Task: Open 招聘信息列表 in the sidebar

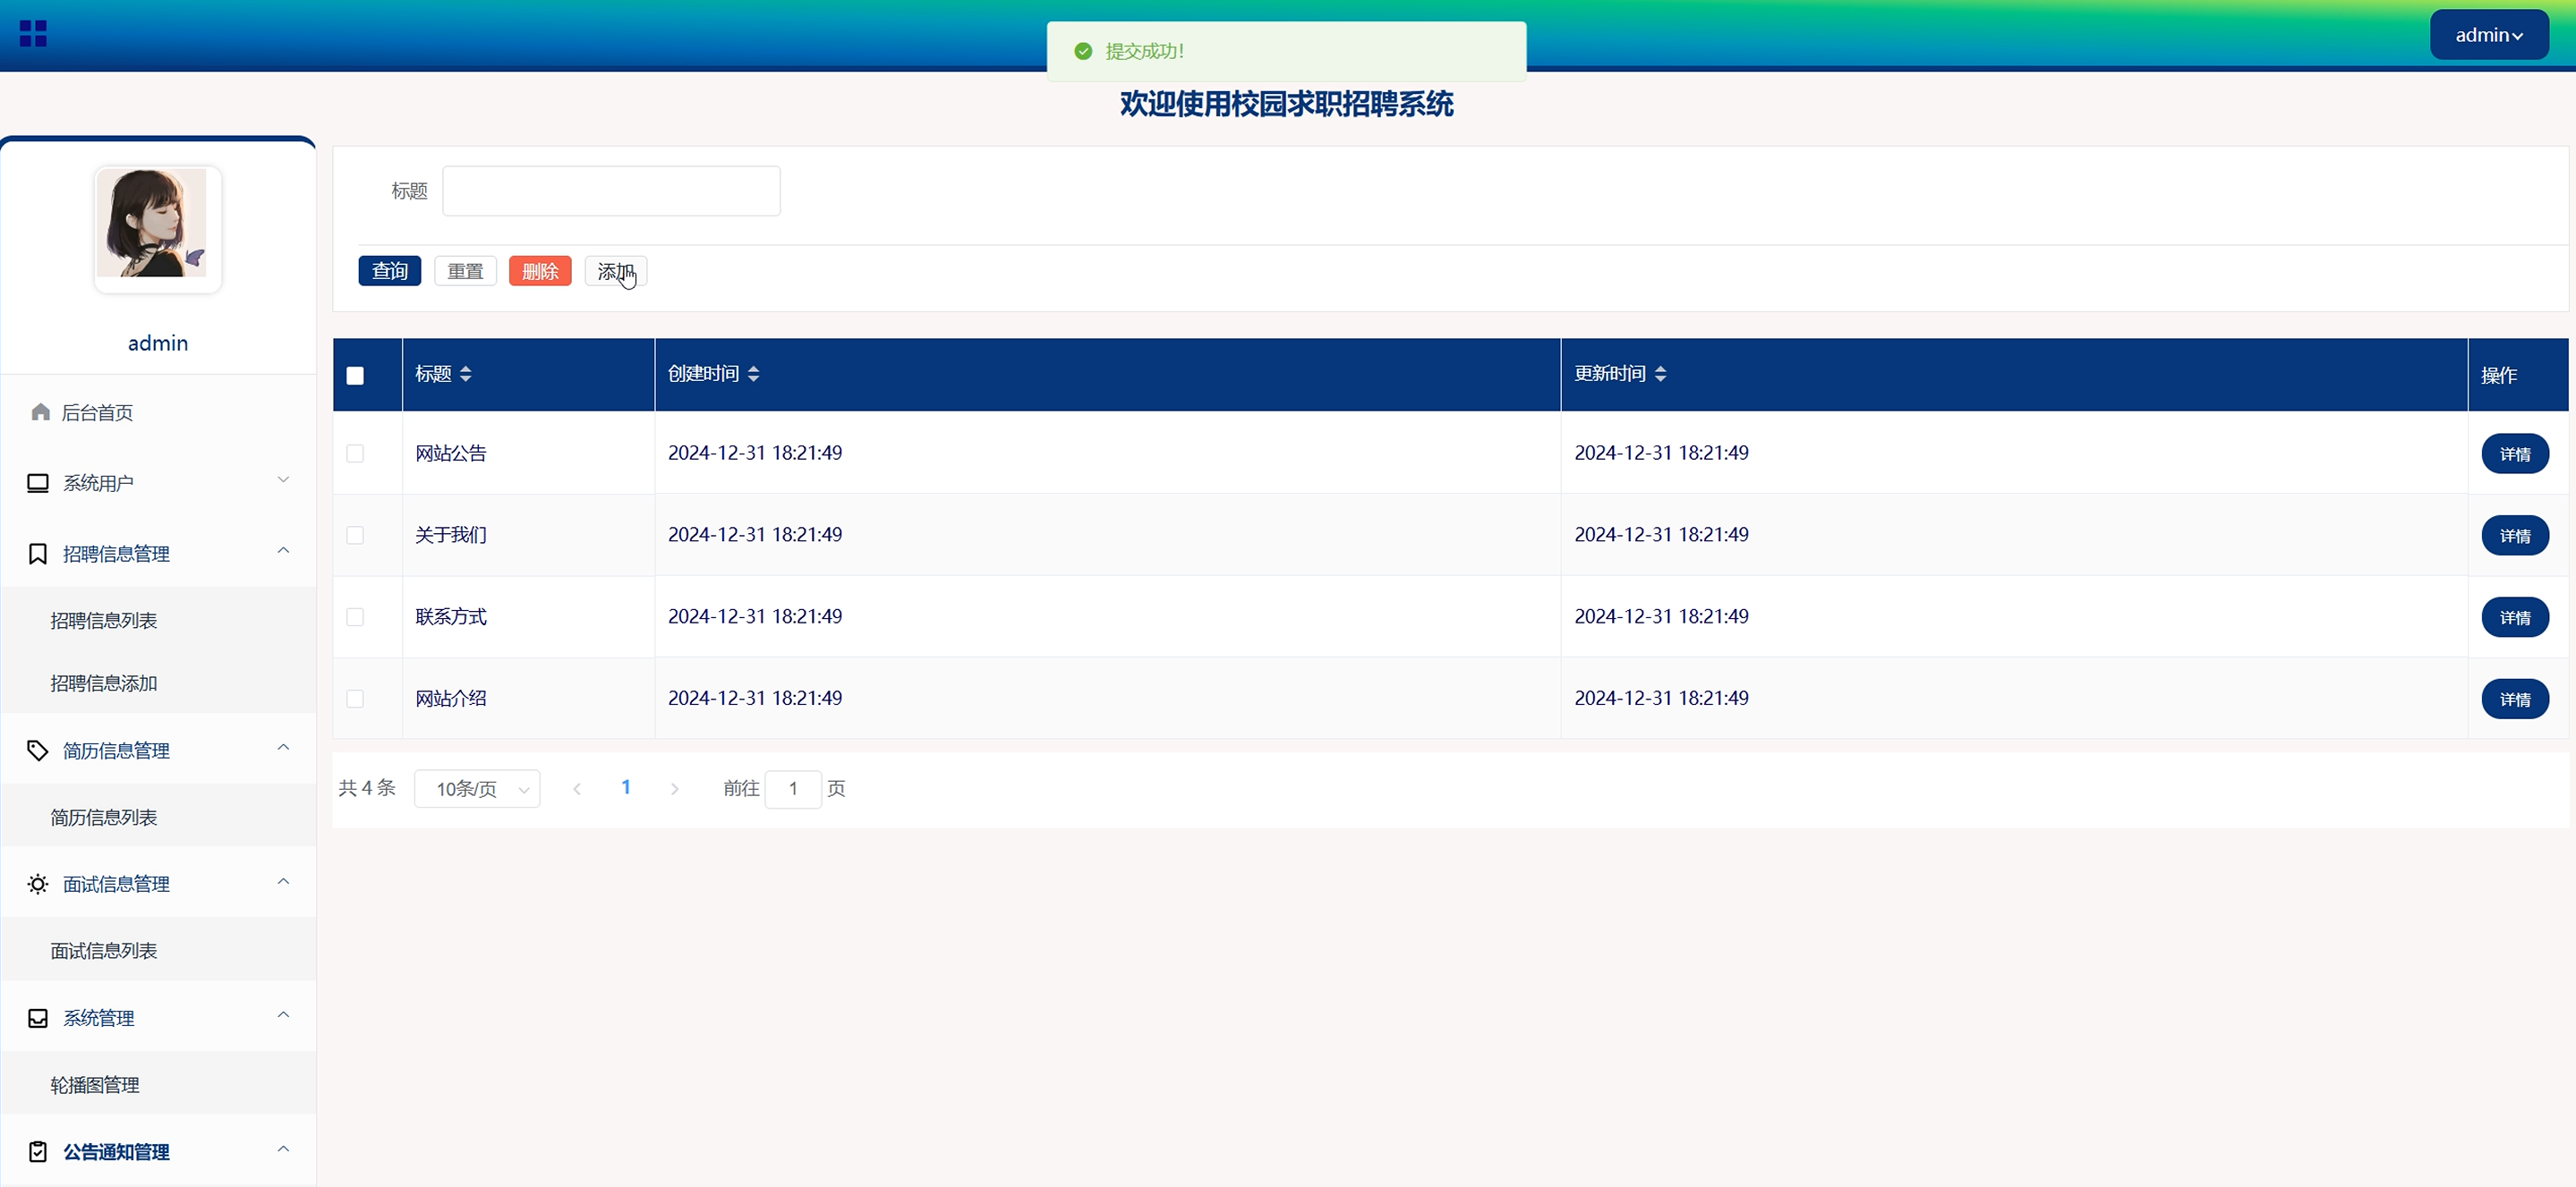Action: (104, 621)
